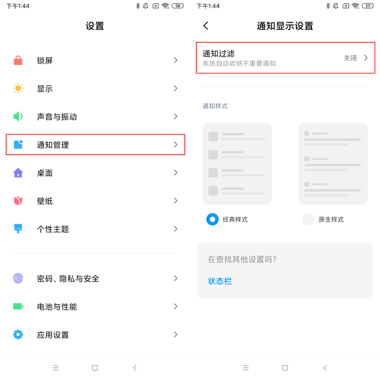Open the 桌面 row chevron arrow
380x379 pixels.
pos(176,173)
